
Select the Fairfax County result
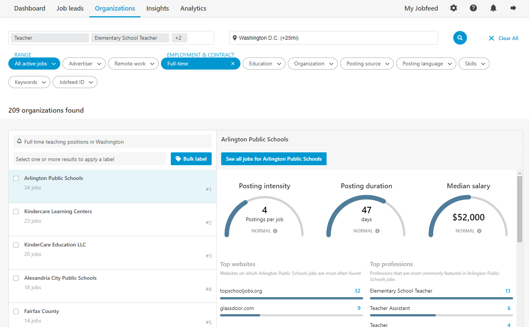[x=112, y=316]
